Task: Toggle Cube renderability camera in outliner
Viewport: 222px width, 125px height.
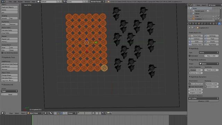Action: pos(219,16)
